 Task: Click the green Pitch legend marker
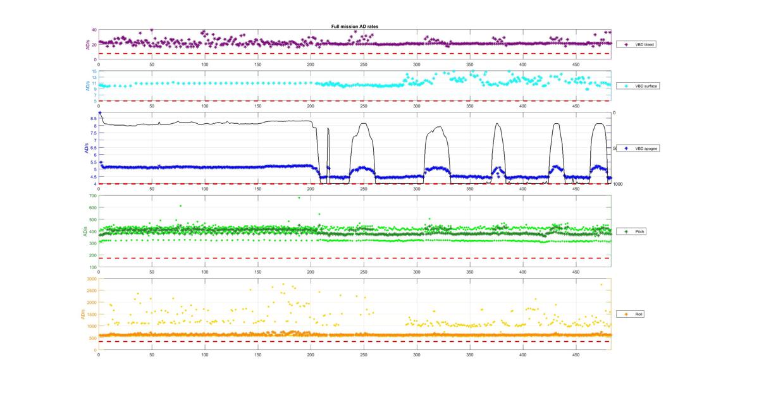point(626,232)
